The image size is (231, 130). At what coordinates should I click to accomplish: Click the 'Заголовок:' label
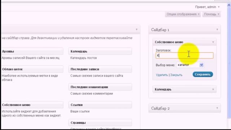click(x=164, y=51)
